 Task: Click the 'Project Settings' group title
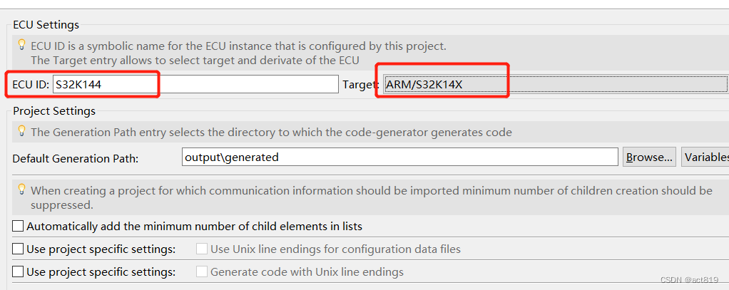coord(54,110)
